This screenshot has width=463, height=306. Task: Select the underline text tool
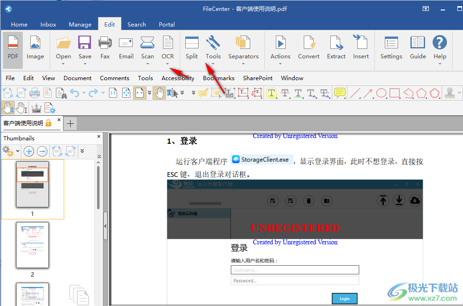tap(298, 93)
